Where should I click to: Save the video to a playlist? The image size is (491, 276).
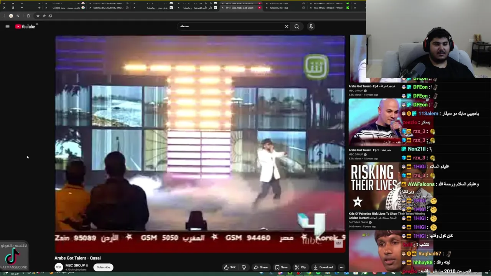point(281,267)
